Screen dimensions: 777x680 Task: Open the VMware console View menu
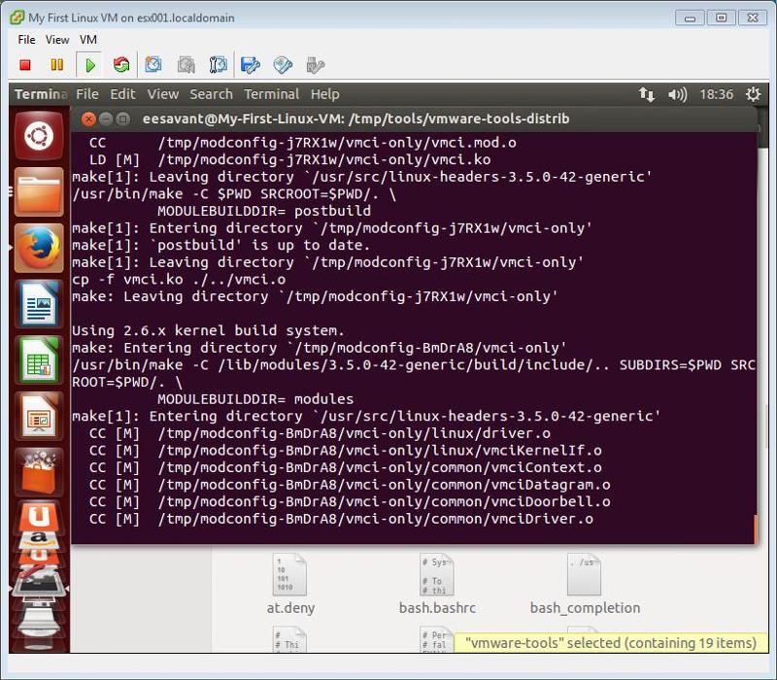tap(57, 40)
